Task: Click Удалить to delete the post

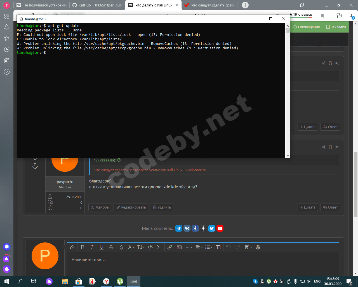Action: [162, 207]
